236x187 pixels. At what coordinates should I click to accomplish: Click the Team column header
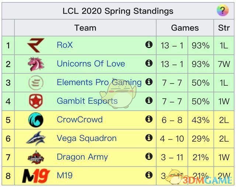coord(85,28)
